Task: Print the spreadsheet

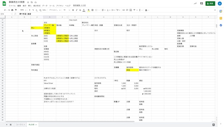Action: (x=12, y=10)
